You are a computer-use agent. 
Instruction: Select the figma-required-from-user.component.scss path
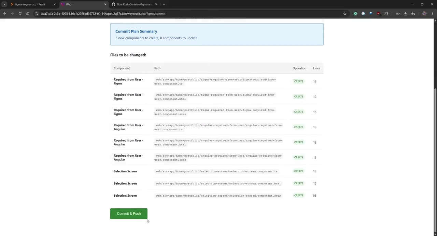coord(215,112)
